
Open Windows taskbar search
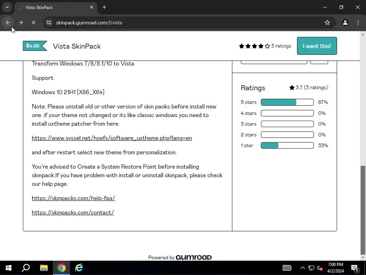26,268
